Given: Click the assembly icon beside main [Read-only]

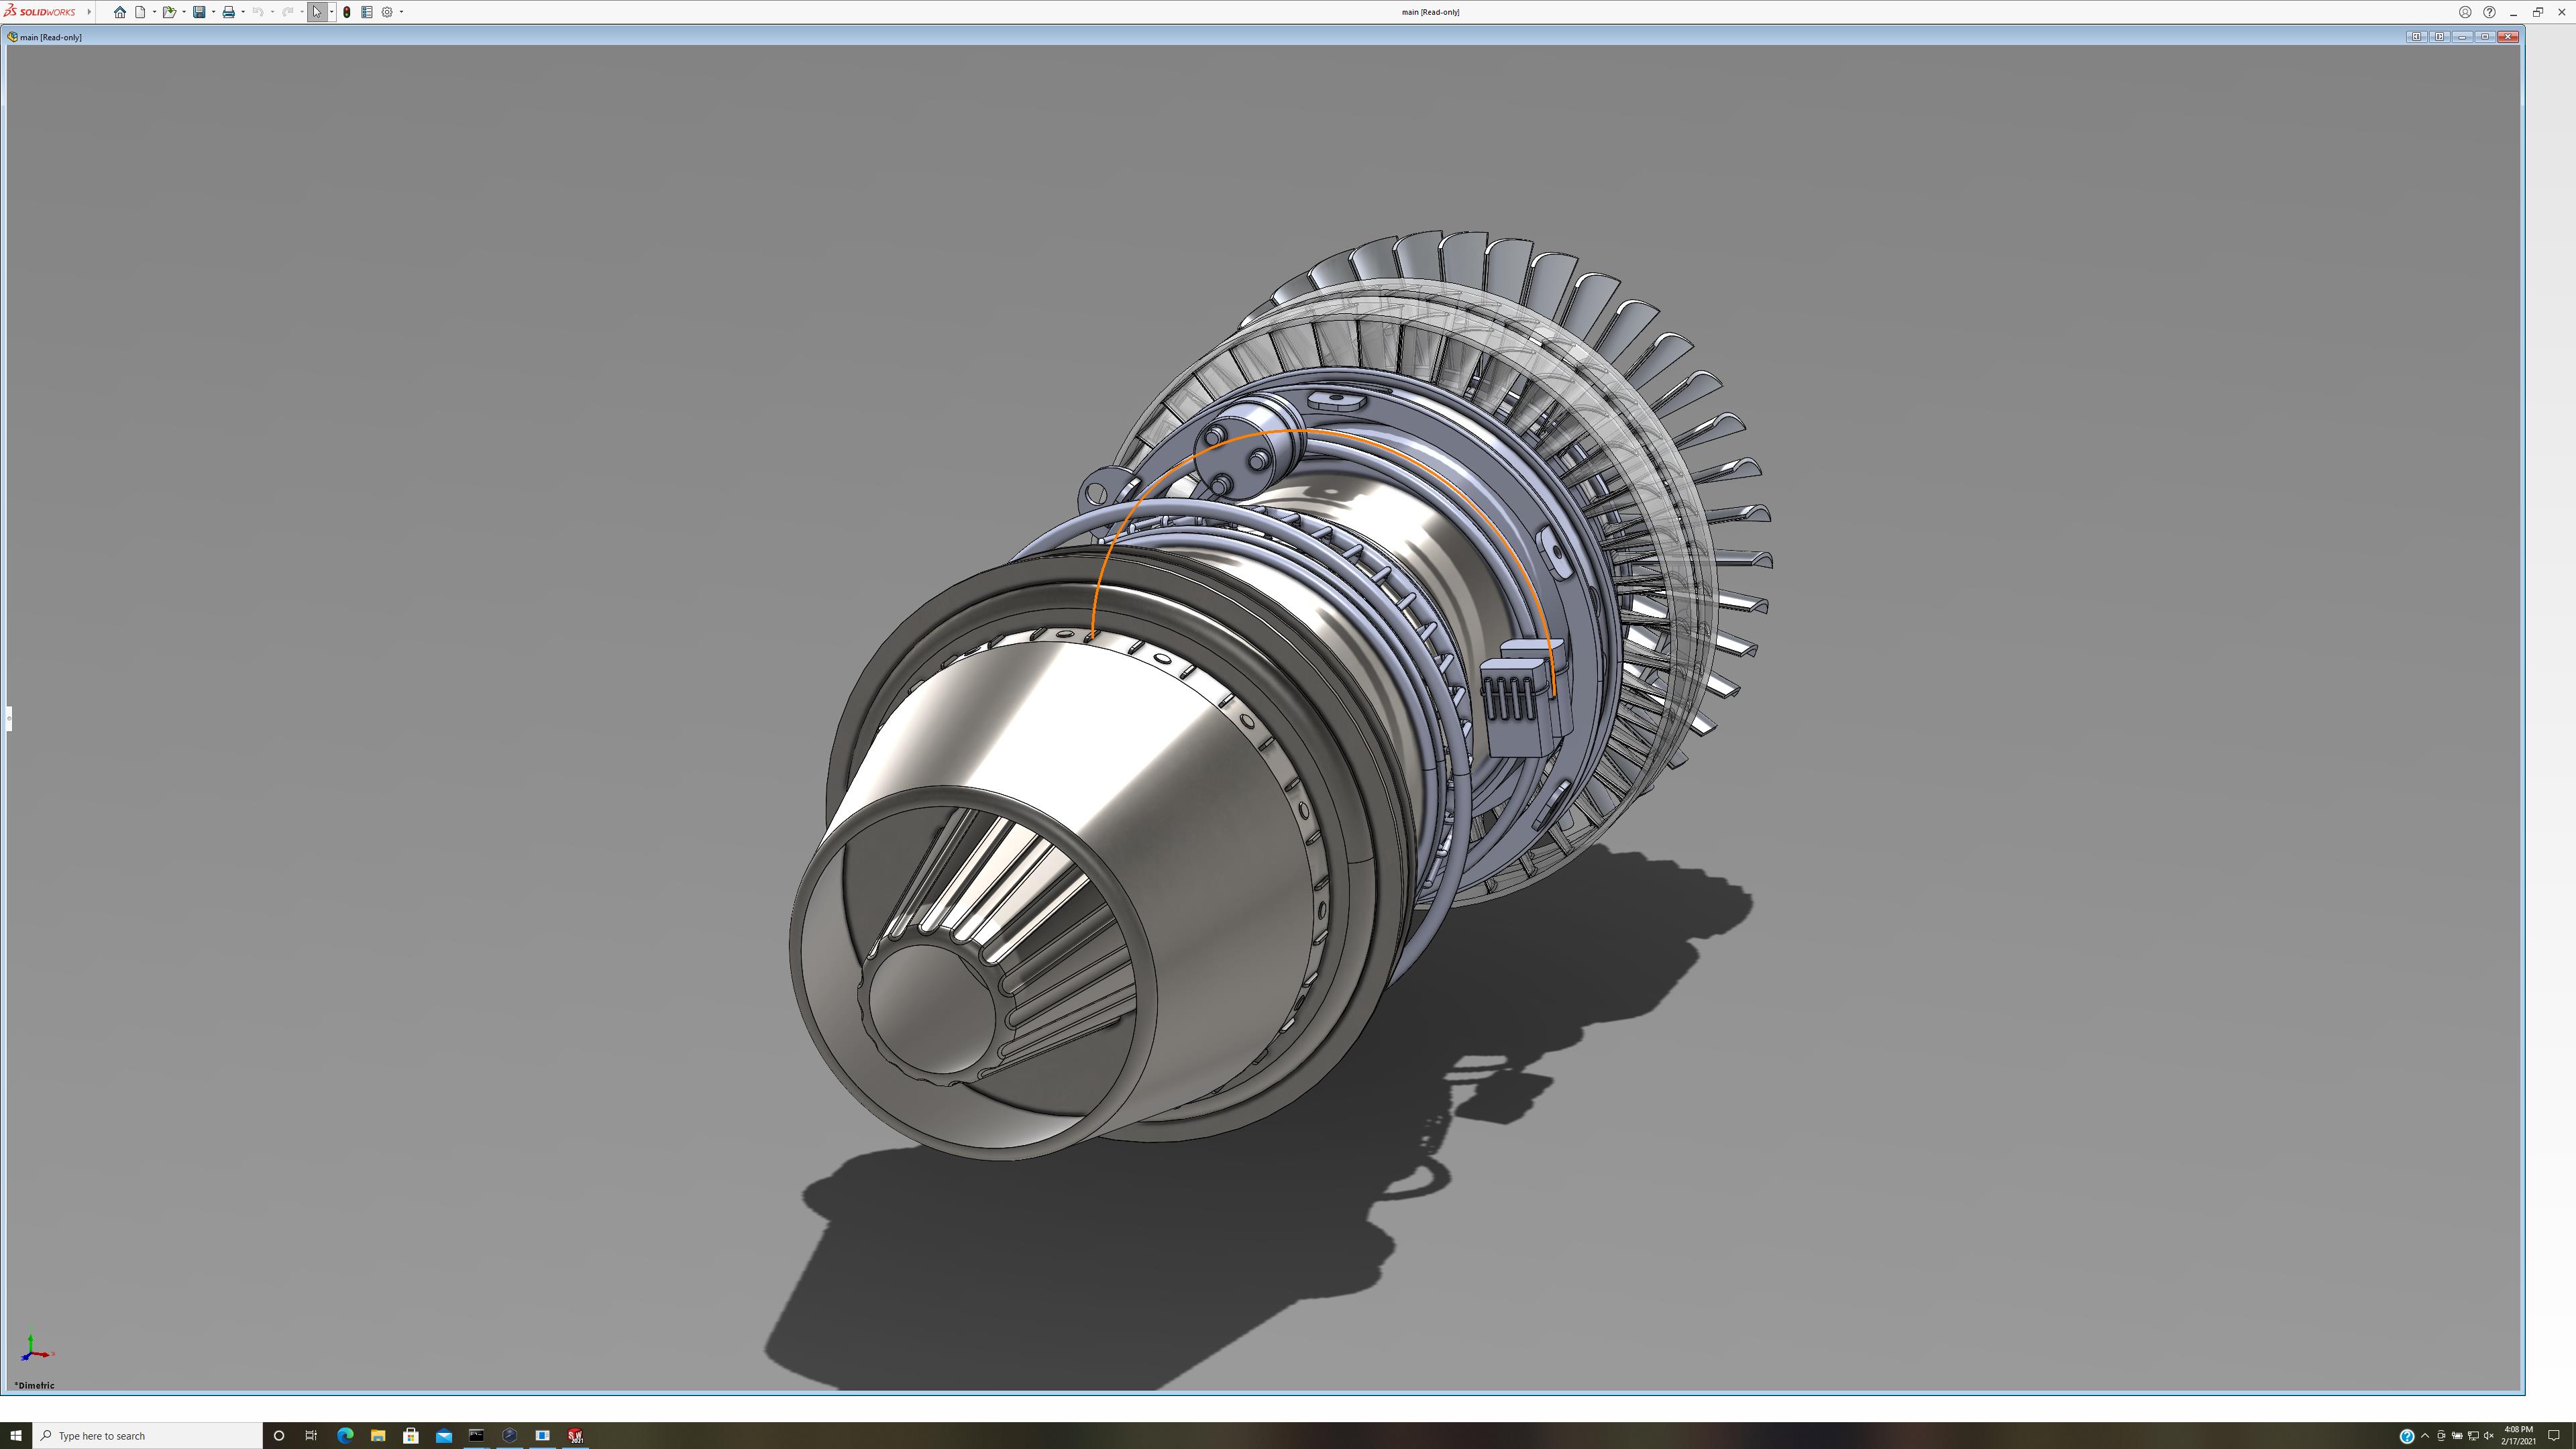Looking at the screenshot, I should (12, 37).
